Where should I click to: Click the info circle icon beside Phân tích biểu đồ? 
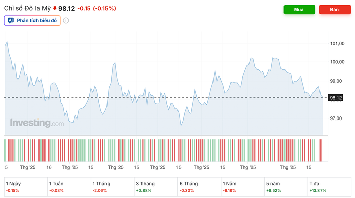coord(66,21)
